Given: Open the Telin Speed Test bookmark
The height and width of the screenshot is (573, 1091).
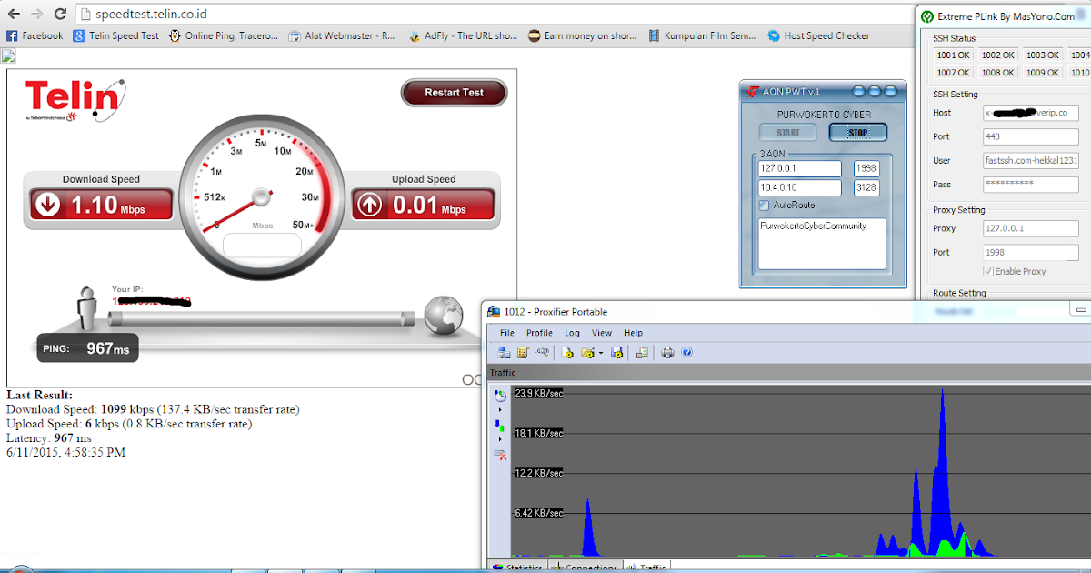Looking at the screenshot, I should coord(116,36).
